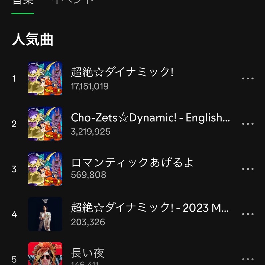Tap album artwork for ロマンティックあげるよ
This screenshot has width=265, height=265.
[x=45, y=169]
